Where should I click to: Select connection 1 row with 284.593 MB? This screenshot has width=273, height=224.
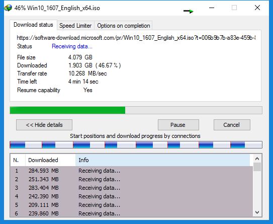pos(131,171)
